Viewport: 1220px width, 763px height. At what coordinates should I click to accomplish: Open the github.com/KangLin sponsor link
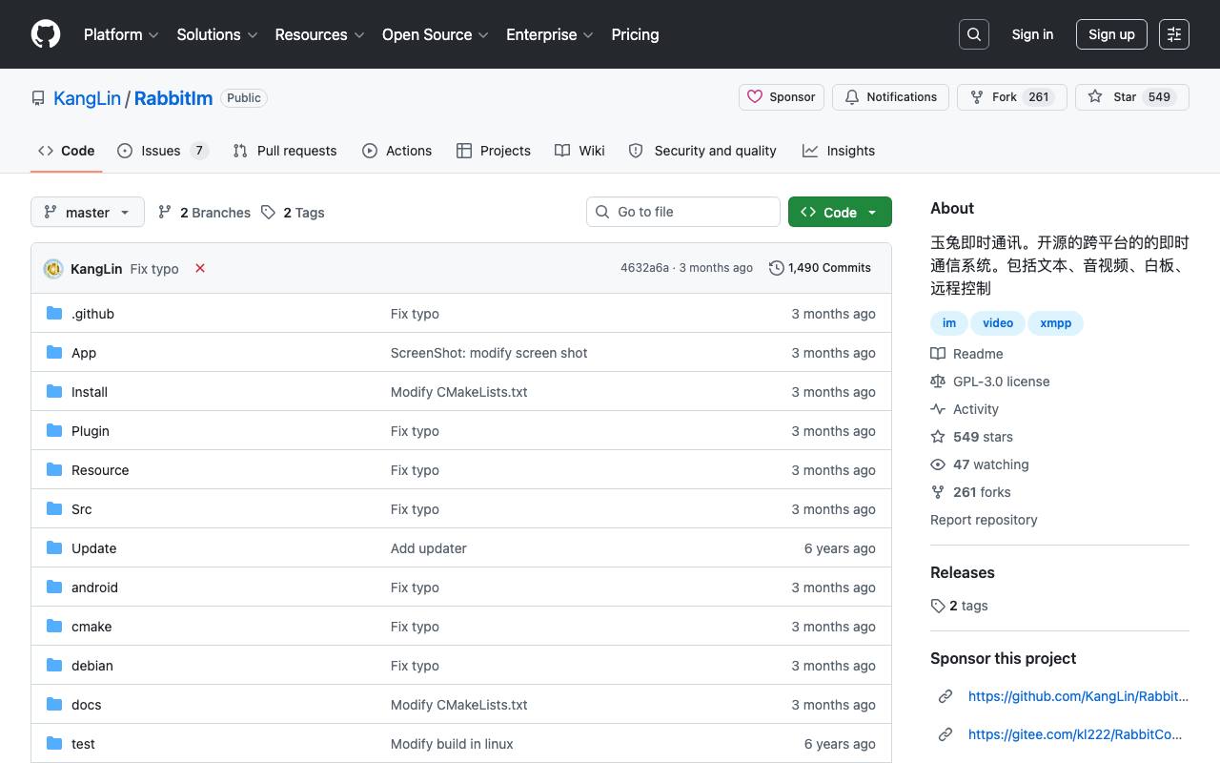1078,696
